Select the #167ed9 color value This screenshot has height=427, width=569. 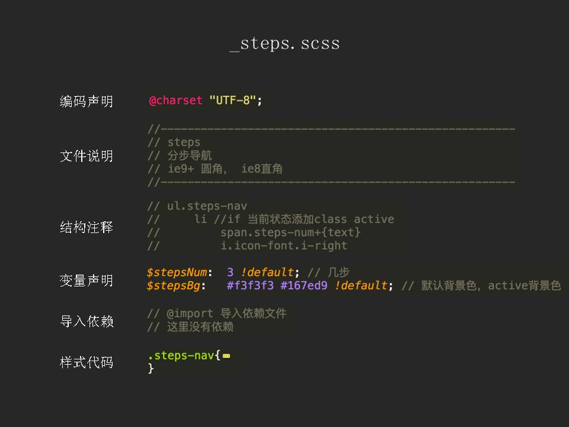click(304, 286)
